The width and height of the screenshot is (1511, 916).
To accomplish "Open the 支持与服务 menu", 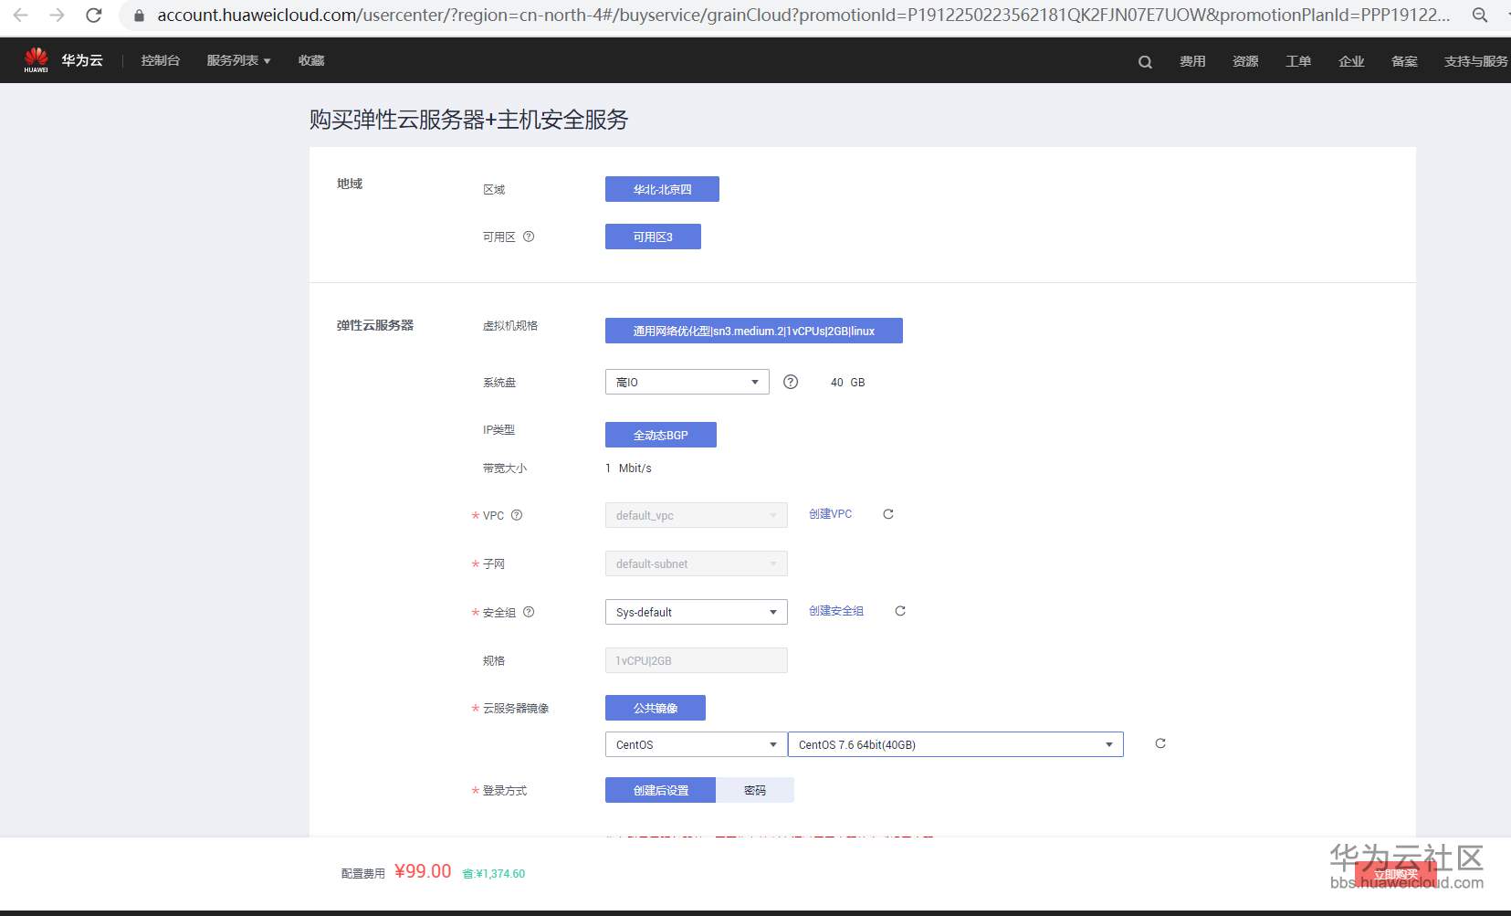I will 1475,61.
